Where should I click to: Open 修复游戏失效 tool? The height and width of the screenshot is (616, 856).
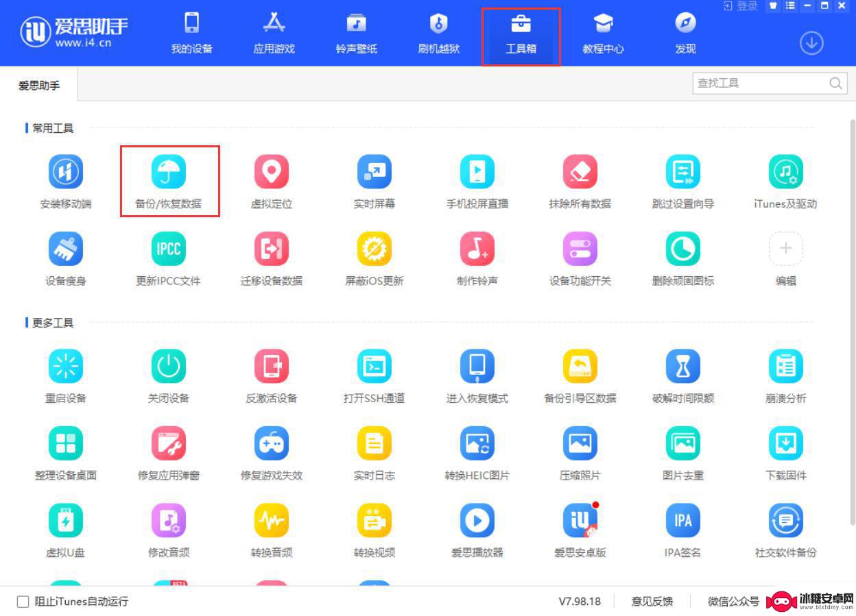(272, 443)
